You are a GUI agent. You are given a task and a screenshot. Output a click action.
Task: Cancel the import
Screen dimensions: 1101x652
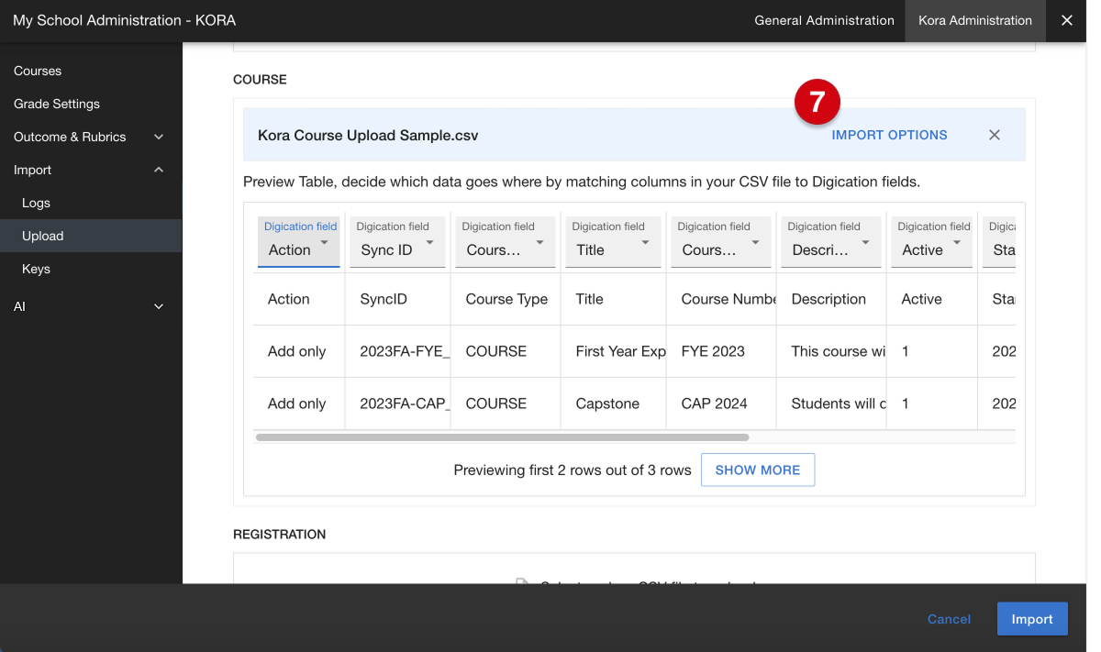pos(949,619)
